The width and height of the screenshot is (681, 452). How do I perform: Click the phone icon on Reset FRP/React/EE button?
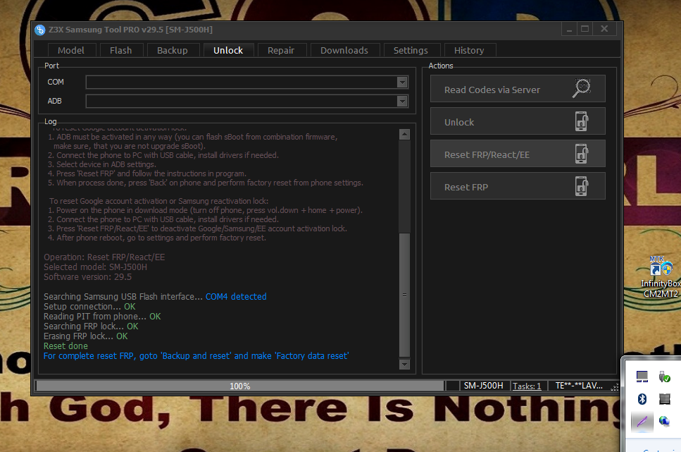[581, 154]
